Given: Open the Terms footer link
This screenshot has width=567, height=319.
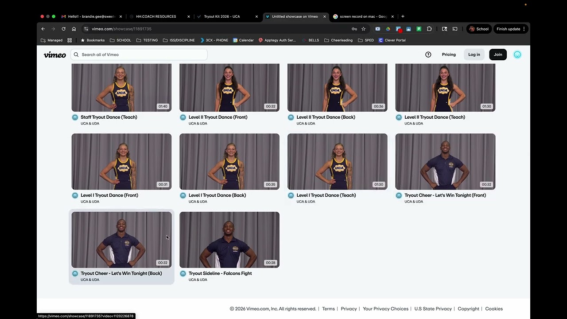Looking at the screenshot, I should [x=328, y=309].
